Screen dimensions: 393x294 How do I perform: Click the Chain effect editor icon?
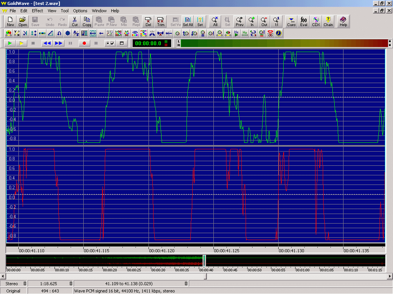click(x=328, y=21)
